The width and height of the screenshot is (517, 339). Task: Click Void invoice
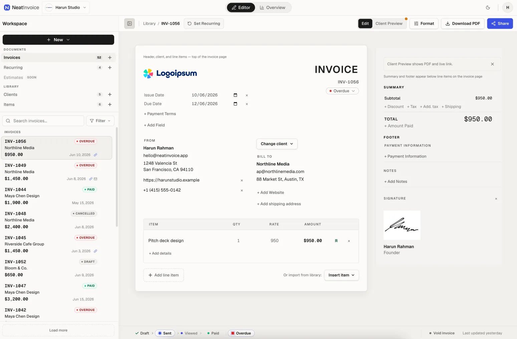442,333
